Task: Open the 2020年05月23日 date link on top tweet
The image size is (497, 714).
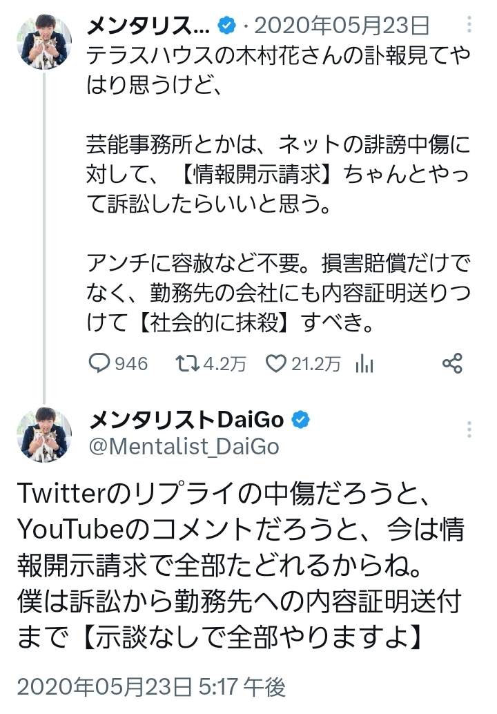Action: pos(342,27)
